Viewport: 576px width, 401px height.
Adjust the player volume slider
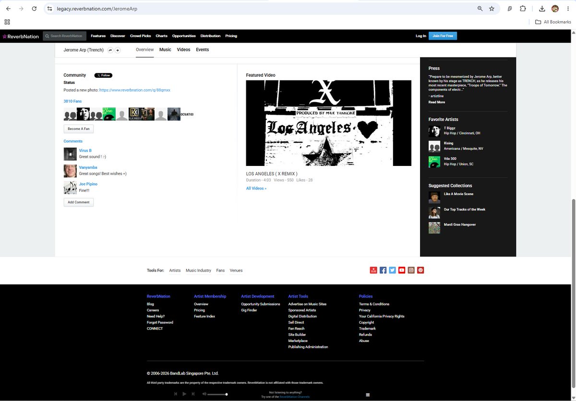(x=217, y=394)
